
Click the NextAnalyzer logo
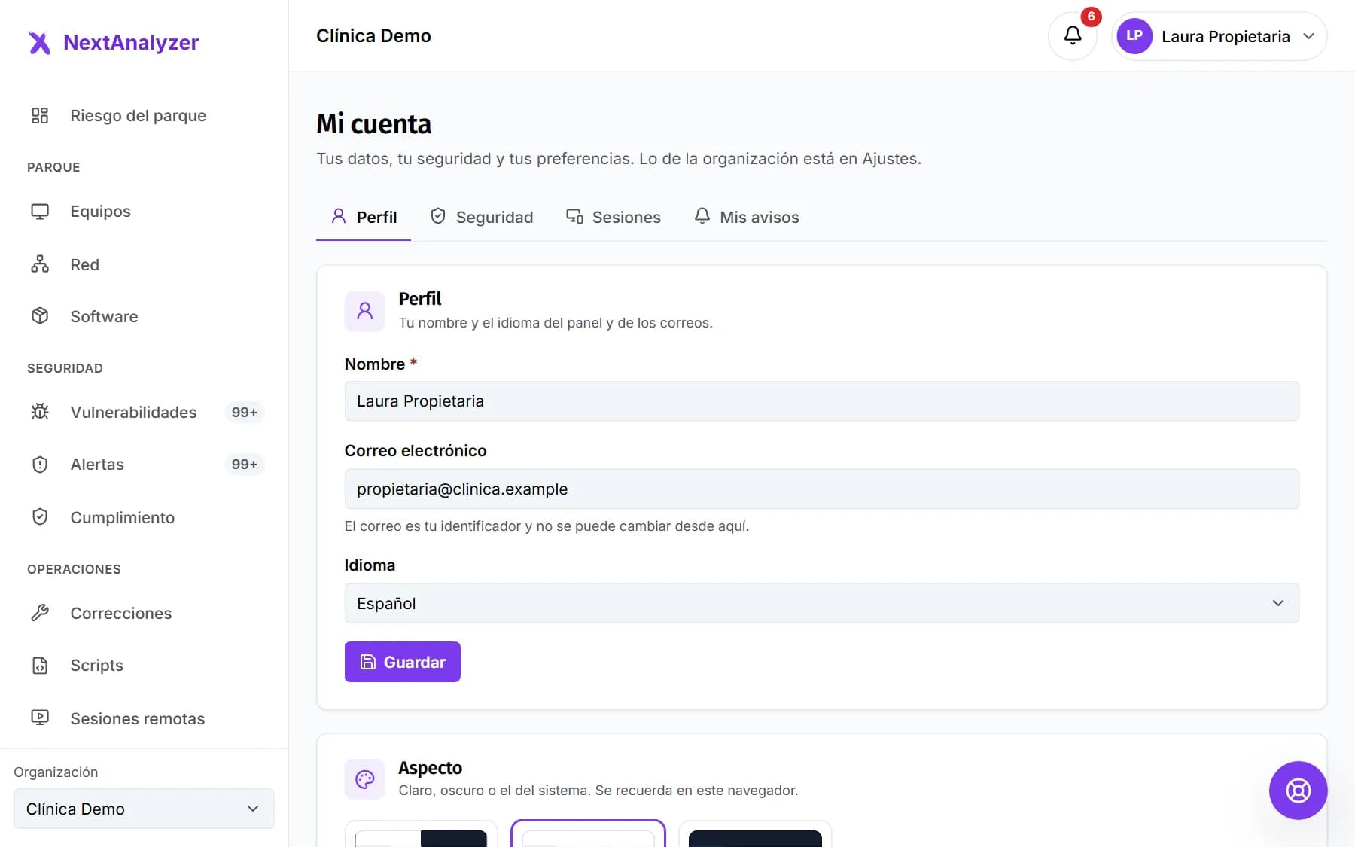point(114,42)
